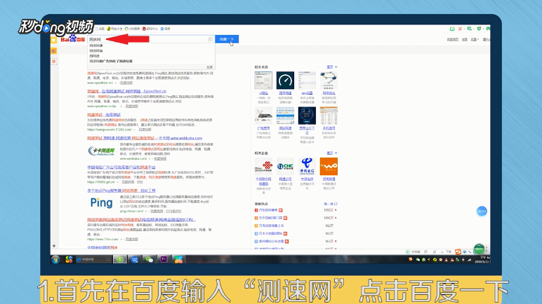The height and width of the screenshot is (304, 542).
Task: Click the first related-term screenshot thumbnail
Action: click(x=263, y=81)
